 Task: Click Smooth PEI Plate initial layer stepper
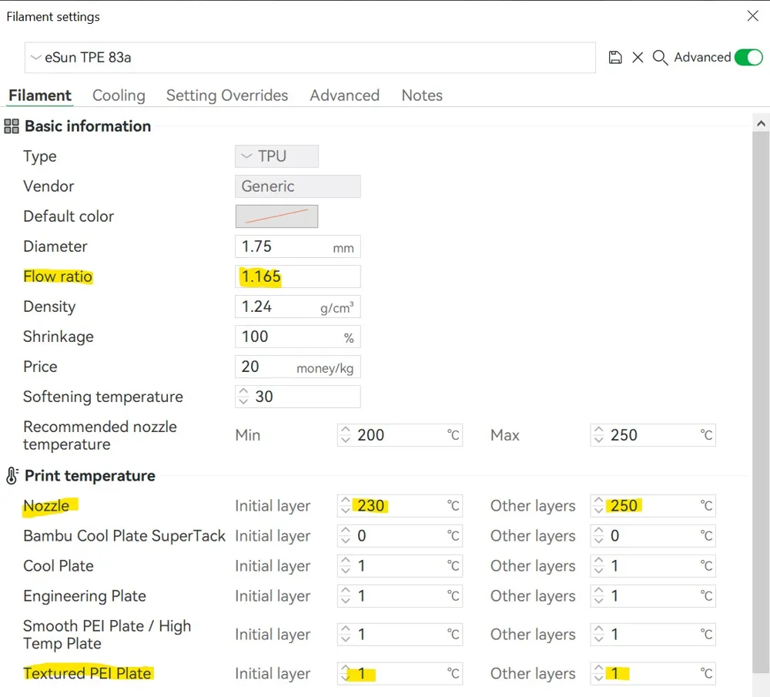click(x=345, y=634)
